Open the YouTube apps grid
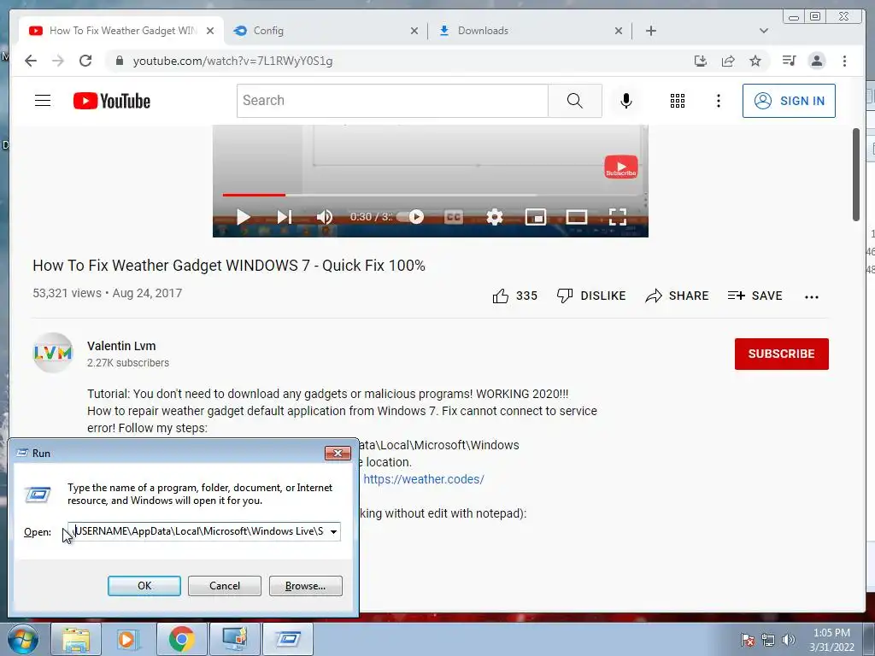875x656 pixels. click(x=678, y=101)
